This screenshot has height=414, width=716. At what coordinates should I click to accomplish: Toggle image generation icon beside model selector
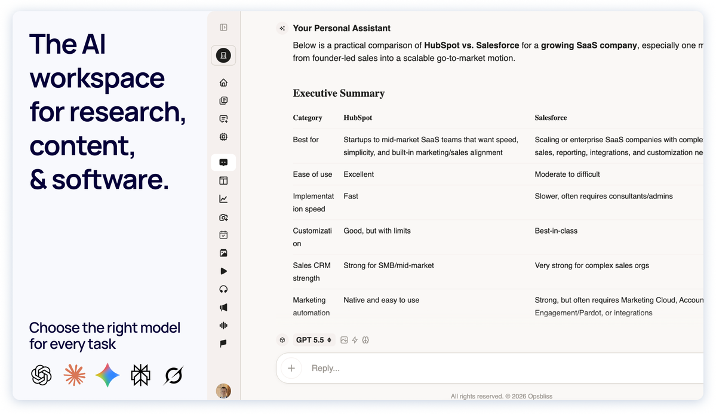[x=345, y=340]
